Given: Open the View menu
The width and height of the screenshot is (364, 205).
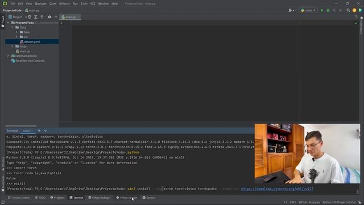Looking at the screenshot, I should (29, 3).
